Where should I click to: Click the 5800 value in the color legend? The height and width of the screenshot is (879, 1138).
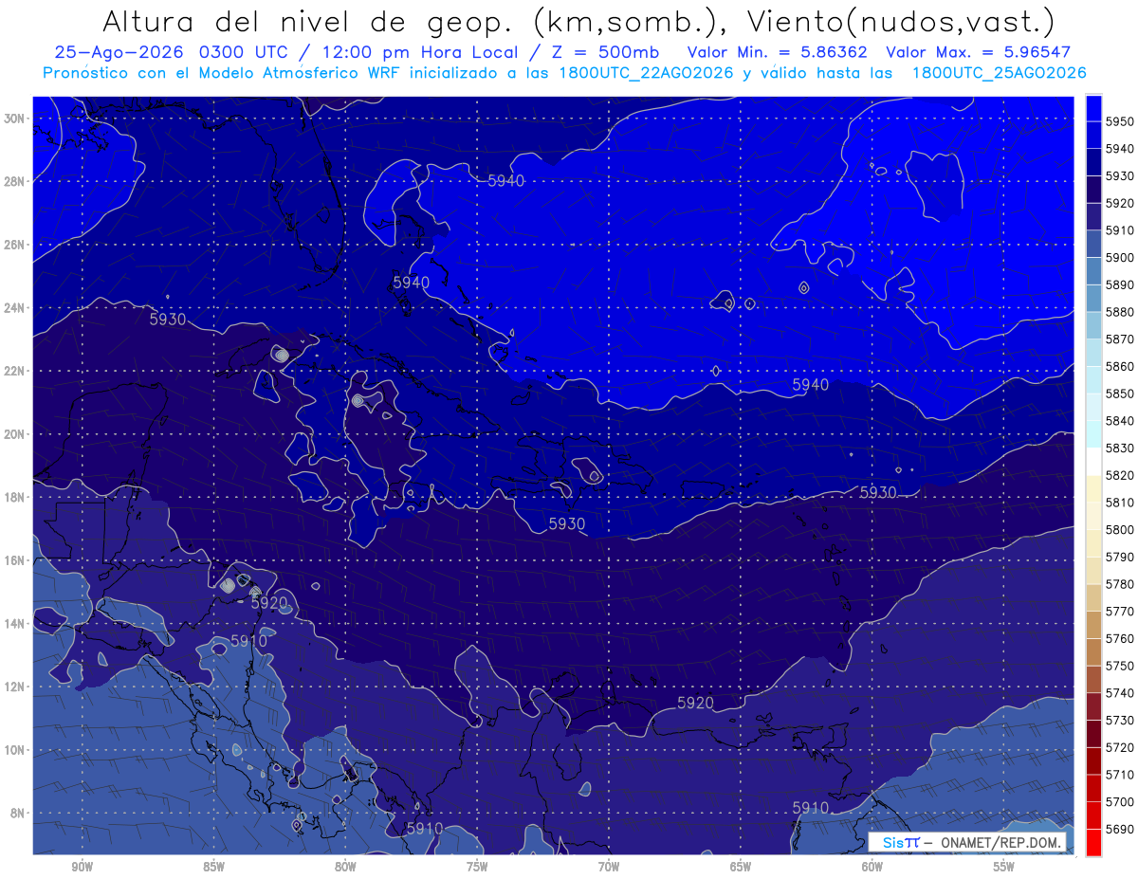[1120, 529]
